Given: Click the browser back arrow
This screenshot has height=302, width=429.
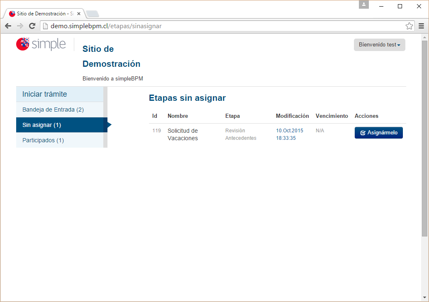Looking at the screenshot, I should tap(8, 26).
